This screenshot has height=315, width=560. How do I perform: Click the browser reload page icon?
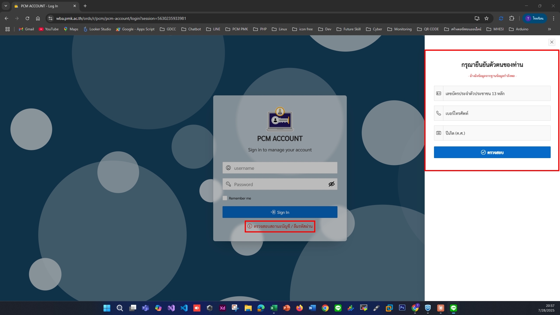point(27,18)
